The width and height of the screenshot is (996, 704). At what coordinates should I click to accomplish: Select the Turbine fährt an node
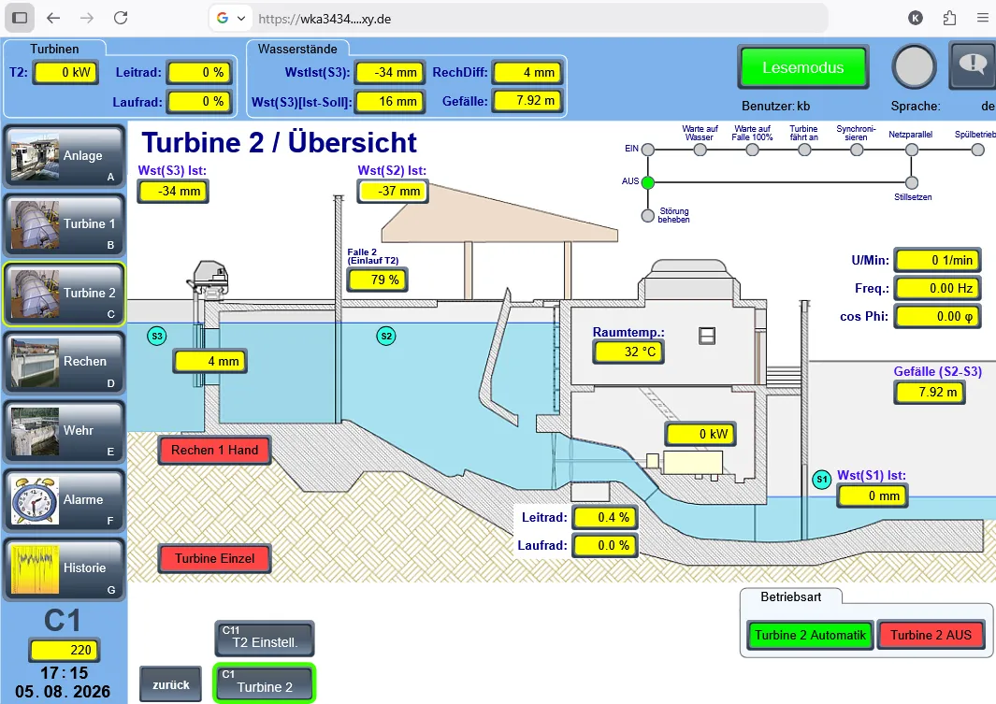coord(804,150)
